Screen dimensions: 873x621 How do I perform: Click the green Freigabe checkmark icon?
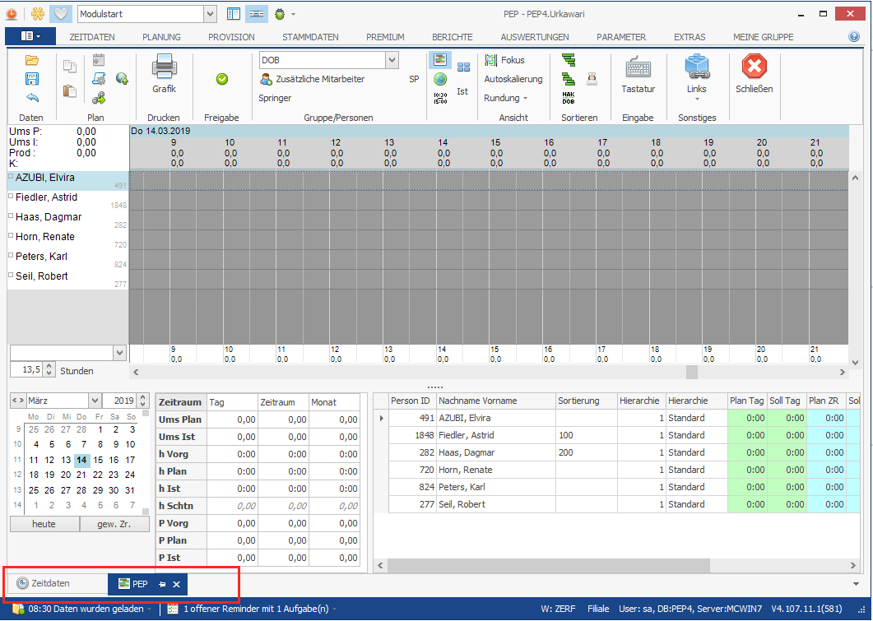click(x=221, y=79)
